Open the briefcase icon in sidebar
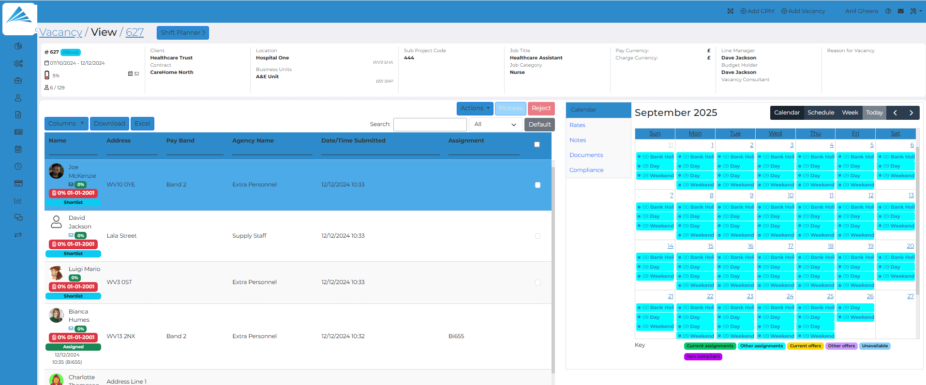This screenshot has width=926, height=385. click(x=18, y=81)
